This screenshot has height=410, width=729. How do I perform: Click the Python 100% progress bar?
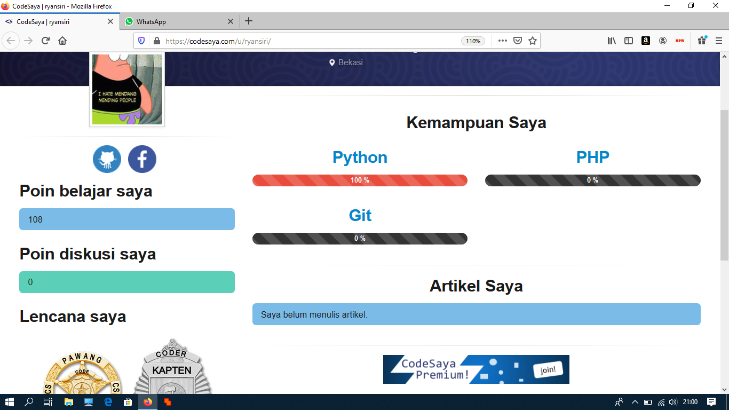[360, 180]
